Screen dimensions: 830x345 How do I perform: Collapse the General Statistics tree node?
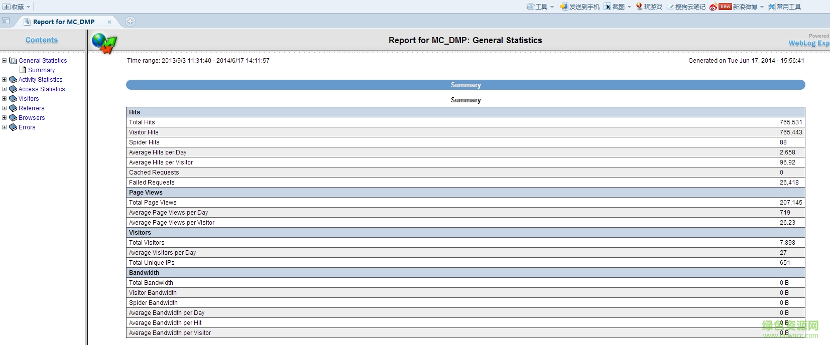tap(5, 60)
